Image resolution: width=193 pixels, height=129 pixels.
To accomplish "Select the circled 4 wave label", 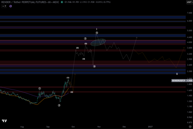I will tap(94, 66).
